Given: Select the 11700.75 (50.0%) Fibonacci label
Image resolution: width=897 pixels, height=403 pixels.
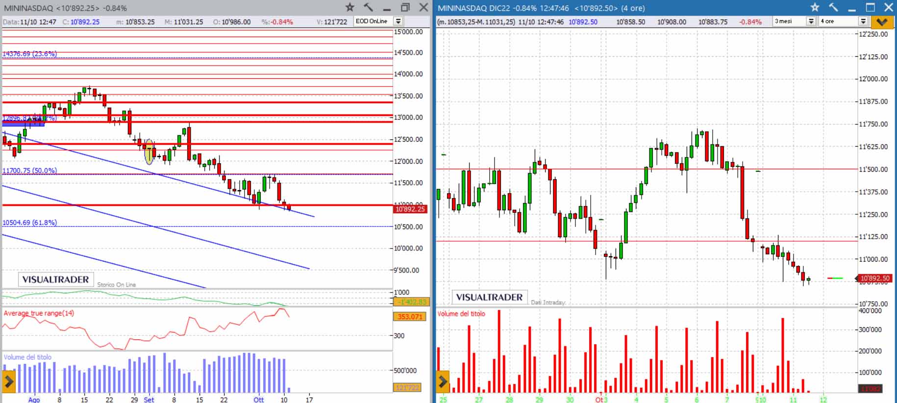Looking at the screenshot, I should [29, 171].
